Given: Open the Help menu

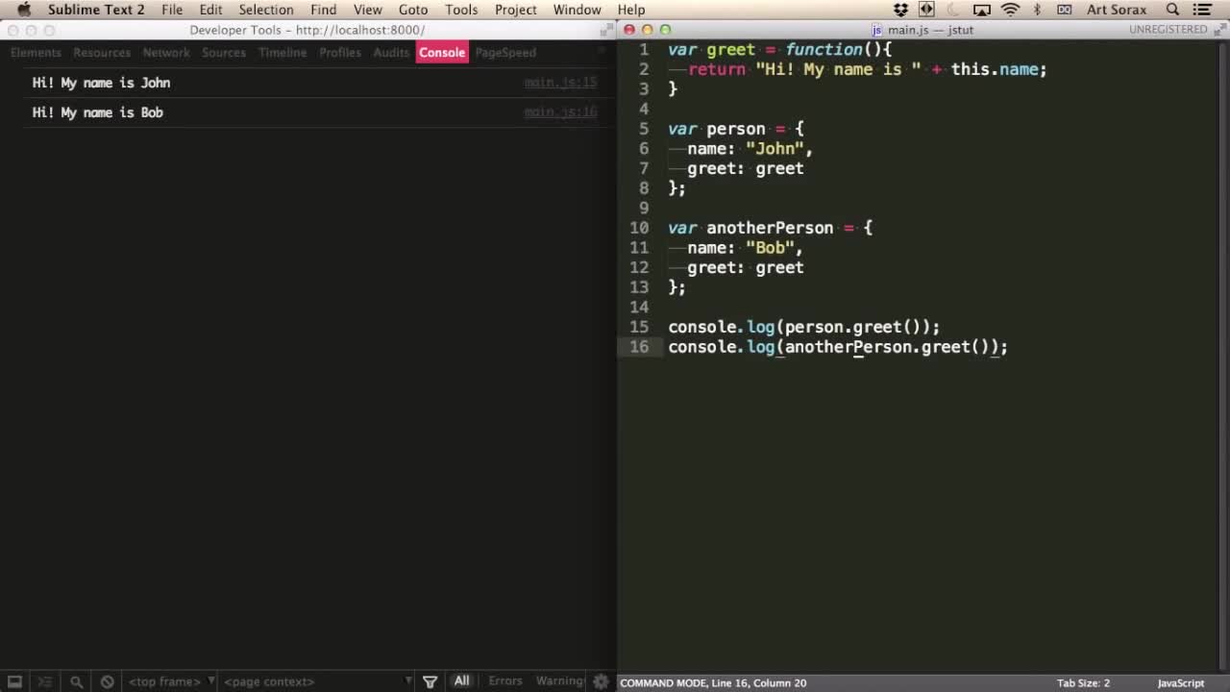Looking at the screenshot, I should [631, 10].
